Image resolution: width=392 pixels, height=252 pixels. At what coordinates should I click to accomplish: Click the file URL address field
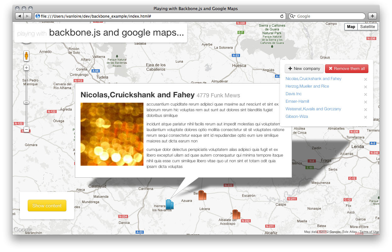(160, 16)
